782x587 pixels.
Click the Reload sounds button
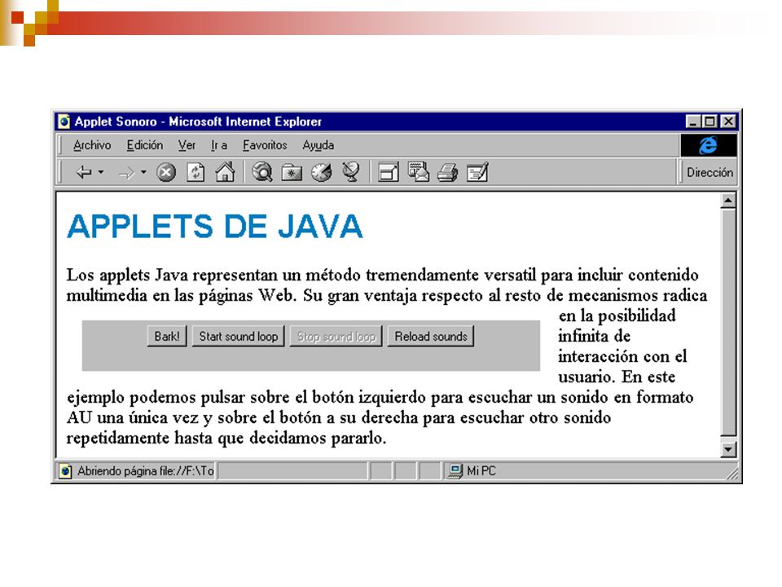pyautogui.click(x=431, y=336)
